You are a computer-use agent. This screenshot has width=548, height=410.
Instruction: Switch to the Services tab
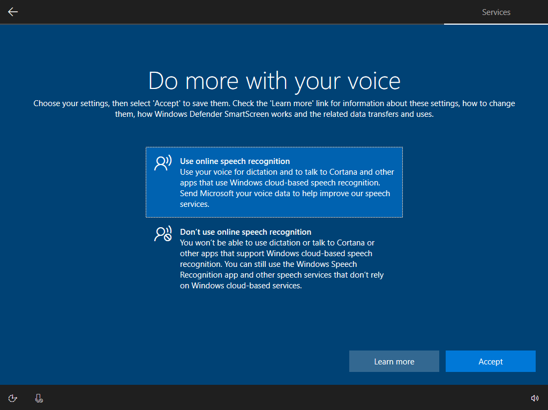click(496, 12)
